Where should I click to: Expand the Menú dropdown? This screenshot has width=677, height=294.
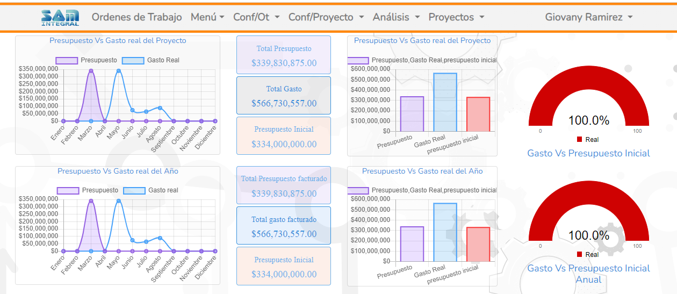[x=207, y=17]
